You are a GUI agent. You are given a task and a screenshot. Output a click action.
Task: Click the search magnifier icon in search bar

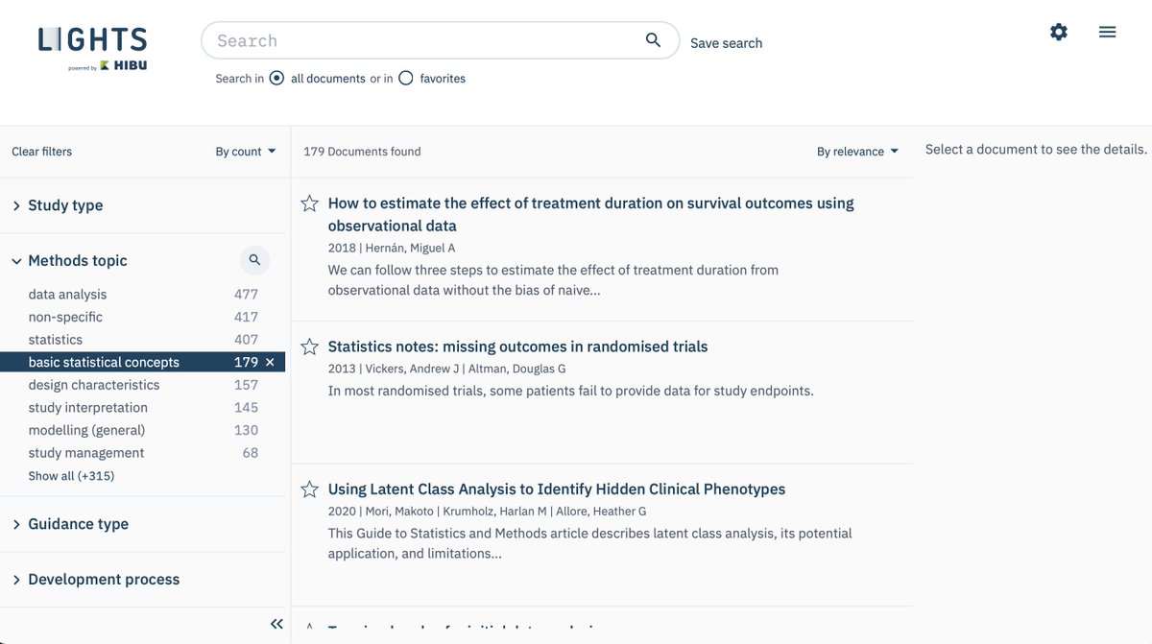653,40
